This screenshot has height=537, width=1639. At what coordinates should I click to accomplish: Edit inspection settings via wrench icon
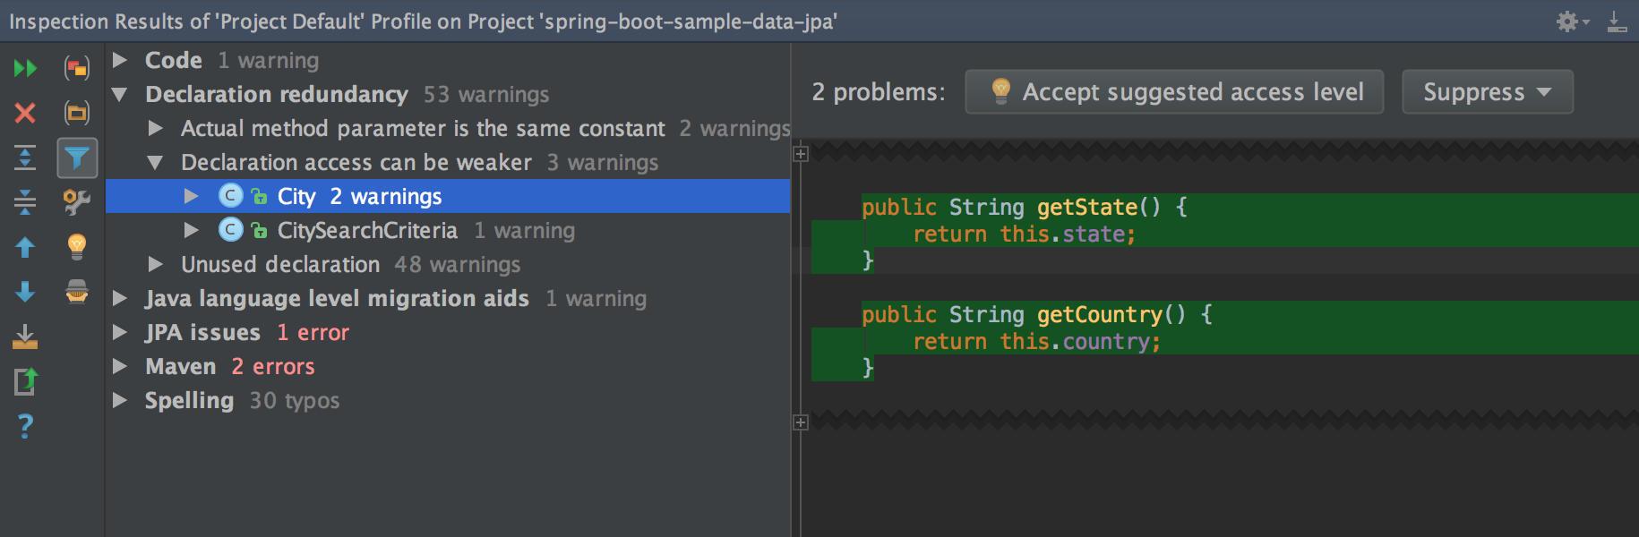coord(77,202)
